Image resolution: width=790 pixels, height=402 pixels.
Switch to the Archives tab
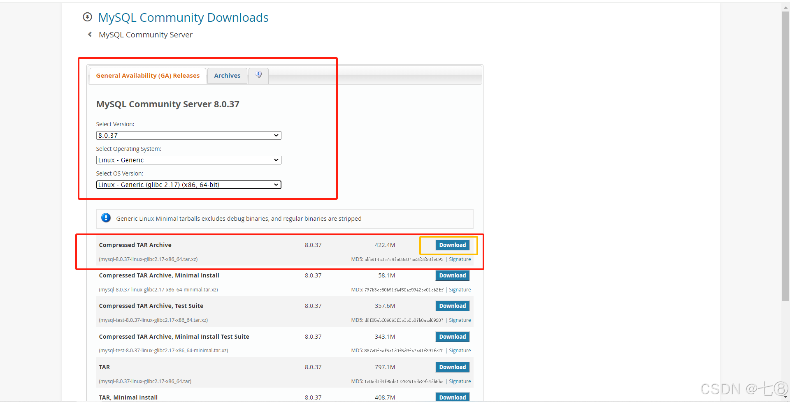[227, 76]
